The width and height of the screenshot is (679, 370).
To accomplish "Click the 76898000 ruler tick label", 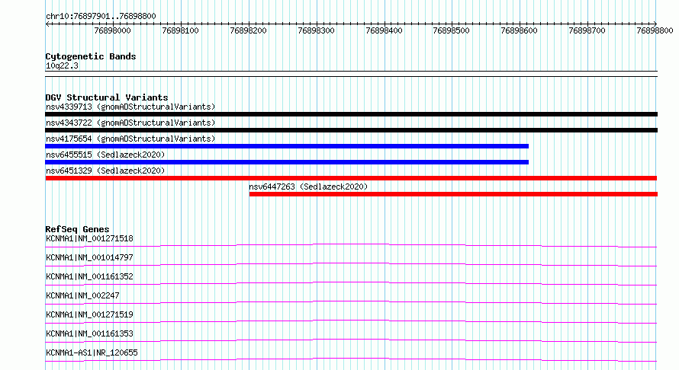I will coord(113,30).
